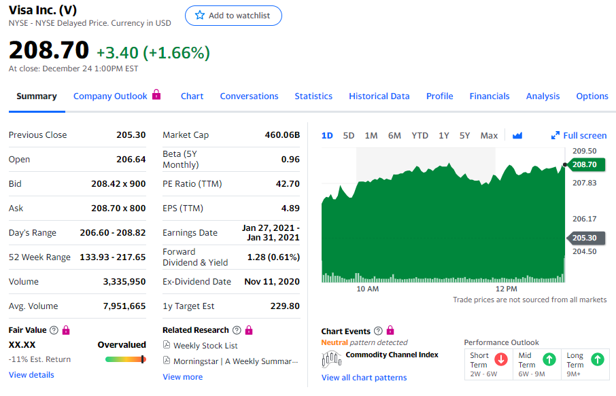Select the 5Y chart range
The height and width of the screenshot is (396, 616).
[465, 136]
